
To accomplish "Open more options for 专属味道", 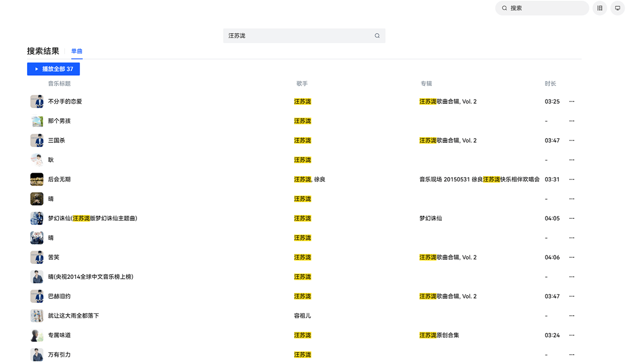I will click(x=572, y=335).
